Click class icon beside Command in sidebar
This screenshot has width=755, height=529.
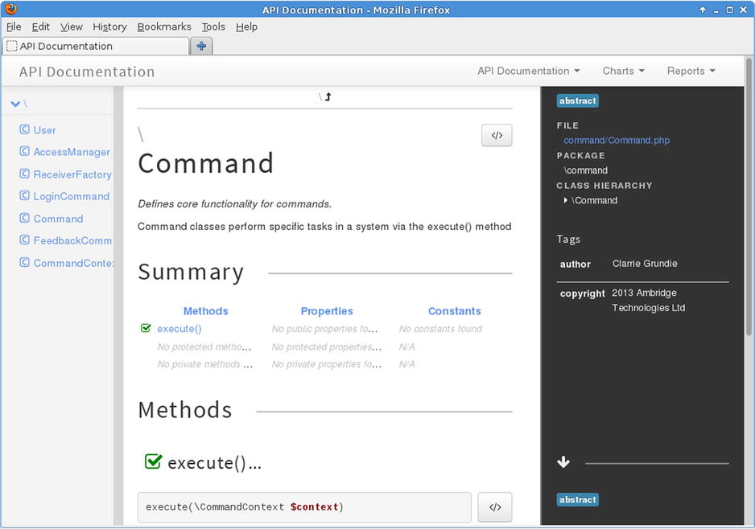(25, 219)
